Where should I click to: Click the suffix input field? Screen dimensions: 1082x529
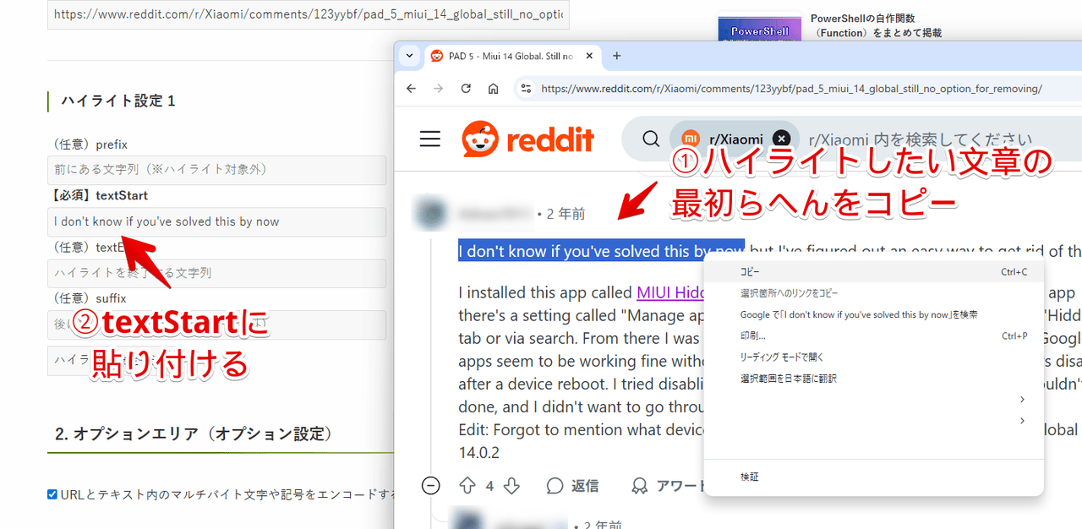click(x=217, y=324)
